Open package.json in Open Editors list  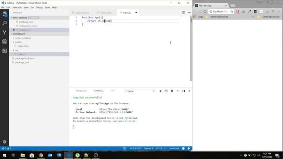pos(26,22)
